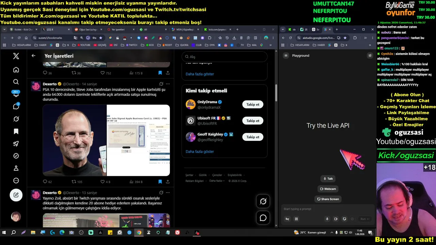The height and width of the screenshot is (245, 436).
Task: Click the microphone icon in the prompt bar
Action: (x=327, y=219)
